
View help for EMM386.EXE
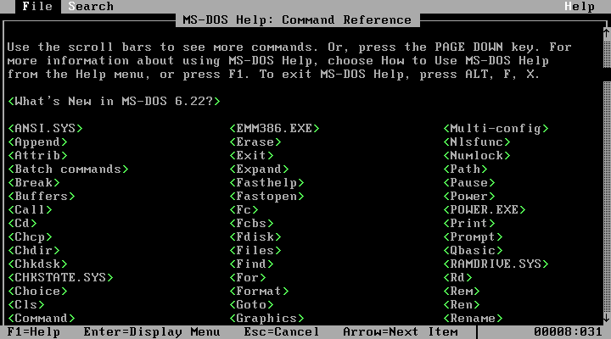(x=274, y=128)
